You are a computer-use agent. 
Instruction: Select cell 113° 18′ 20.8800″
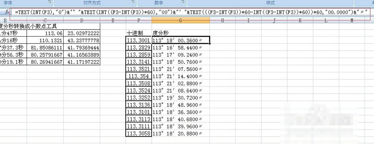point(181,133)
